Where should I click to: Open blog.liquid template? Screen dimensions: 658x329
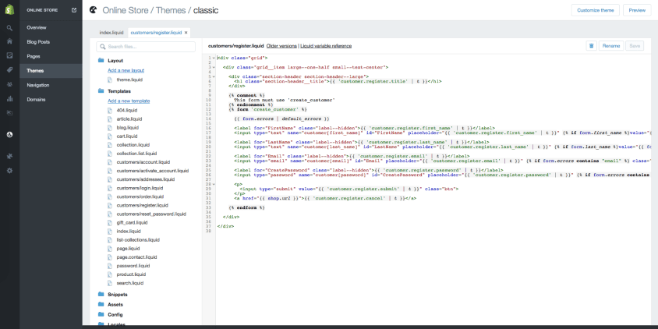(128, 128)
